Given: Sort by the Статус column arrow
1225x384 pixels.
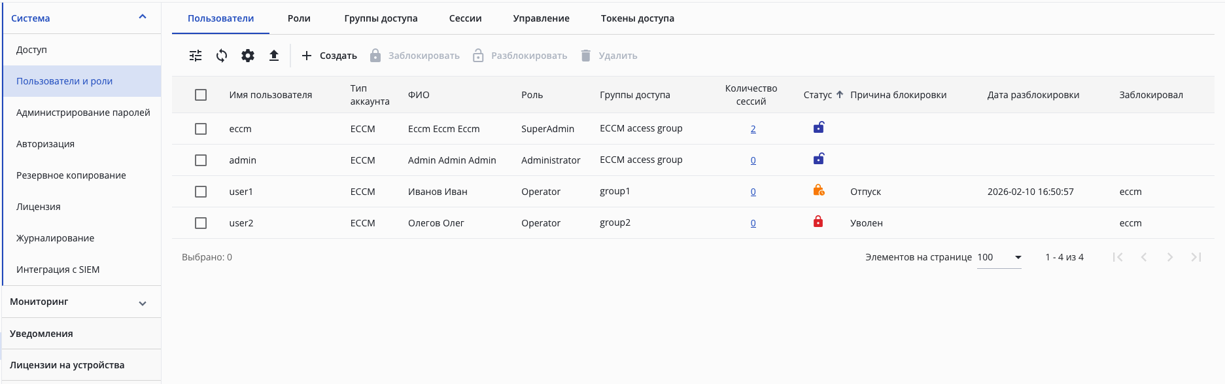Looking at the screenshot, I should [840, 94].
